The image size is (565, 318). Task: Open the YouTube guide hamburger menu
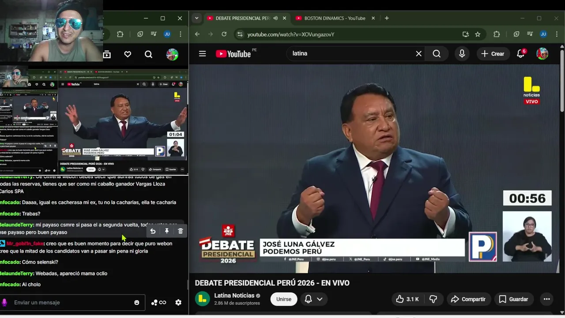[202, 54]
